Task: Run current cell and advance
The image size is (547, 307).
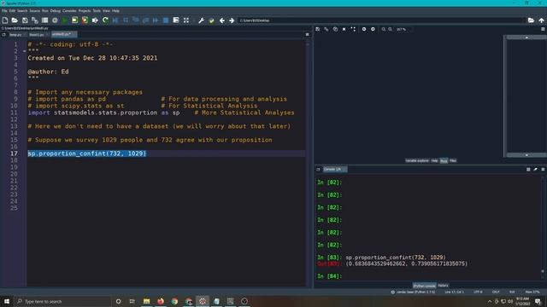Action: 85,20
